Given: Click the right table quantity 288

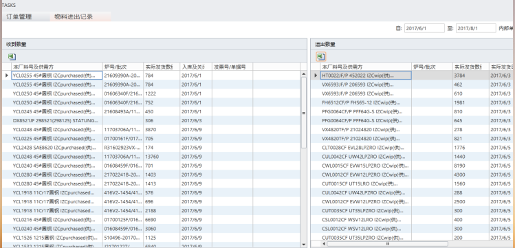Looking at the screenshot, I should click(471, 192).
